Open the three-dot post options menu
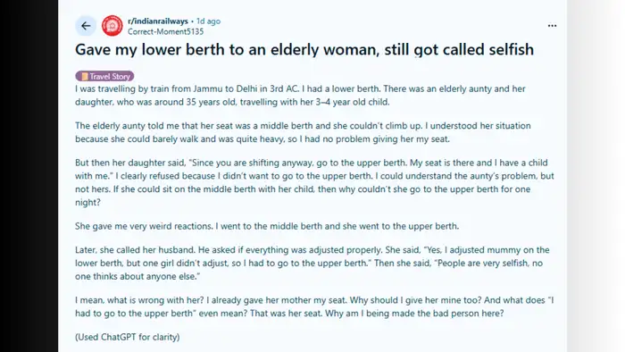The image size is (625, 352). 552,26
